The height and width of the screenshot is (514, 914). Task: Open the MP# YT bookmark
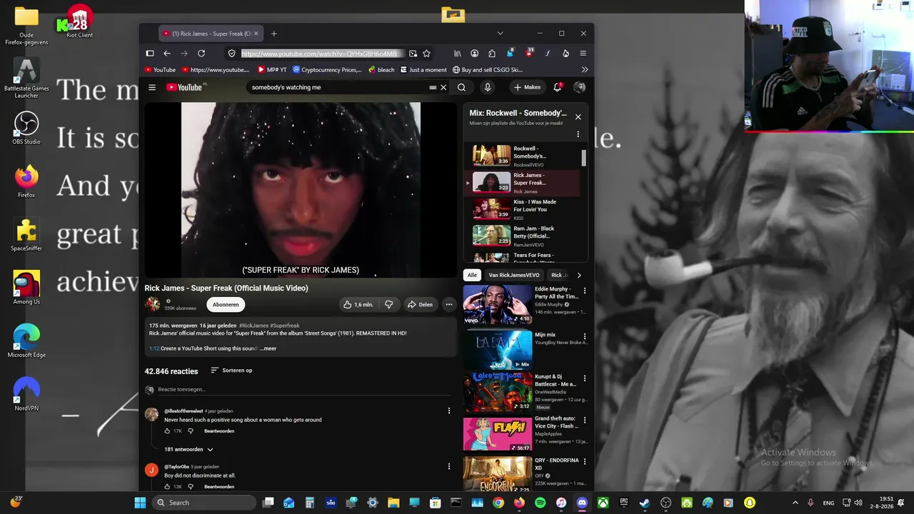272,70
